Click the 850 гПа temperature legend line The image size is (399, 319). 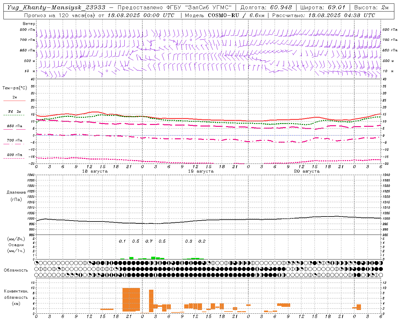pos(15,129)
